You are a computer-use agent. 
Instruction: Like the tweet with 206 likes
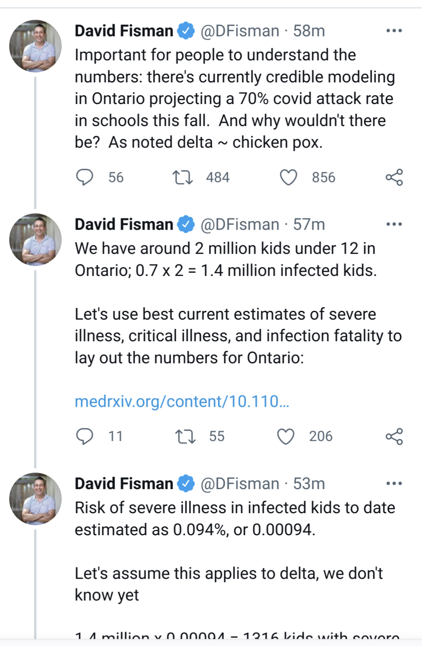click(x=286, y=436)
